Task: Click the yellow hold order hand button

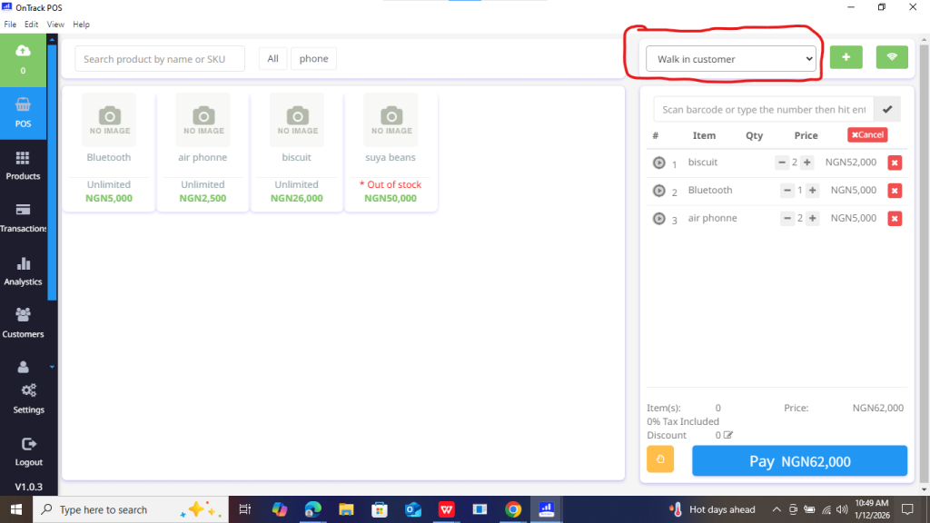Action: pos(660,459)
